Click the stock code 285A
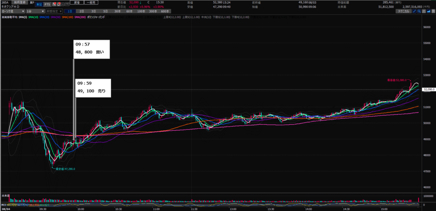The height and width of the screenshot is (211, 436). tap(5, 3)
